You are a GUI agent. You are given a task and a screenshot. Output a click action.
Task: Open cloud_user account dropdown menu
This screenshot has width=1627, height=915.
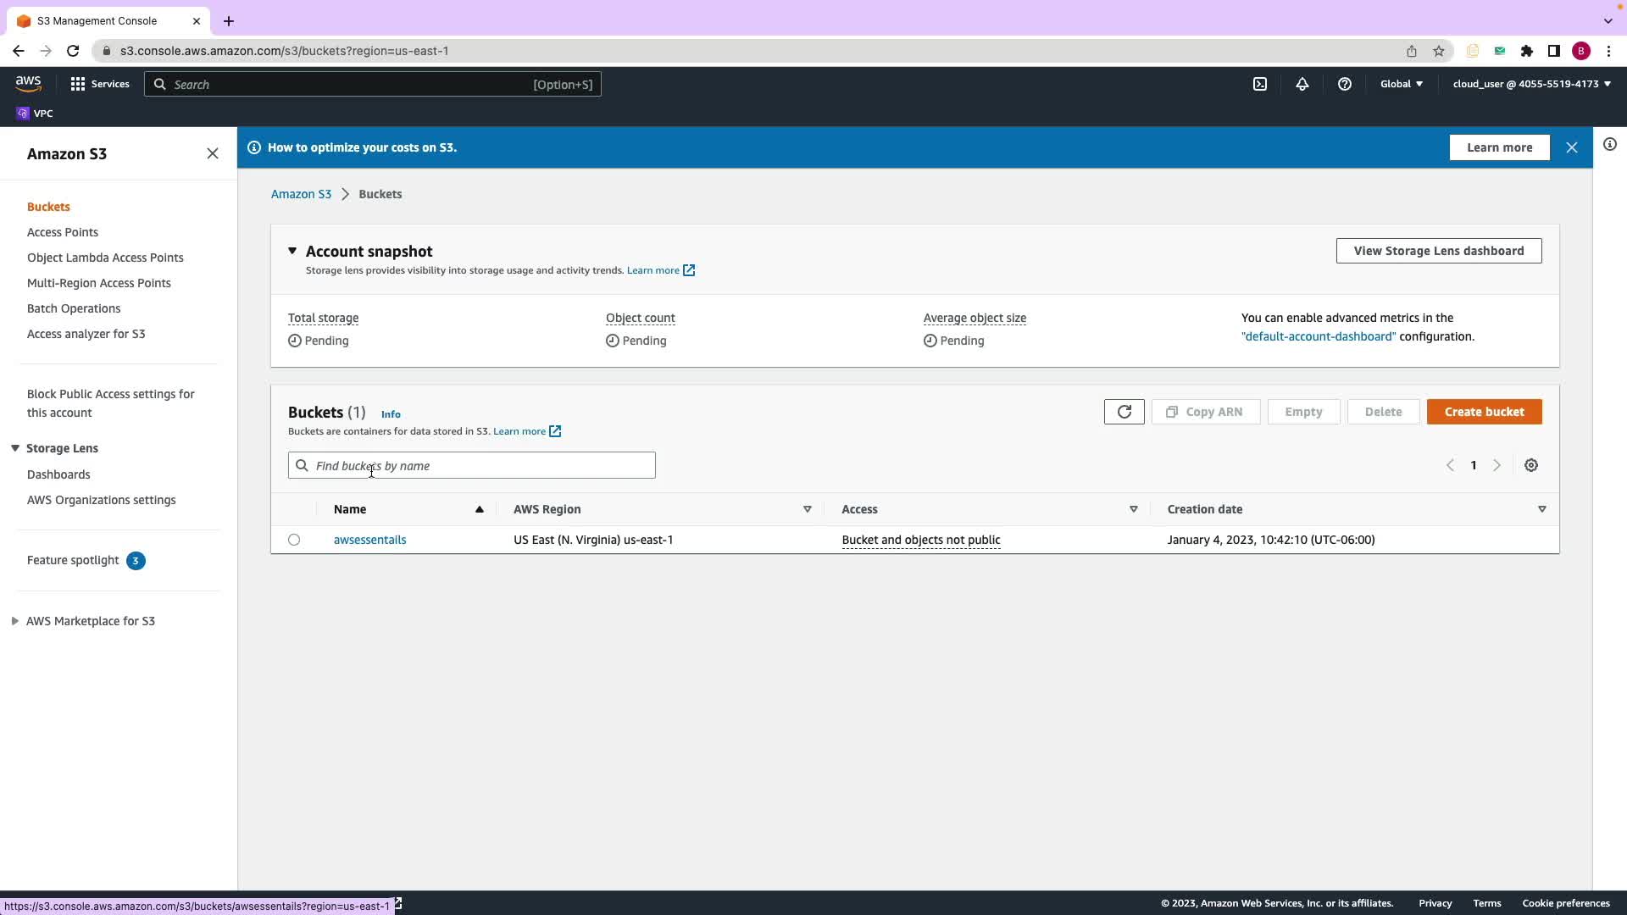pyautogui.click(x=1531, y=84)
